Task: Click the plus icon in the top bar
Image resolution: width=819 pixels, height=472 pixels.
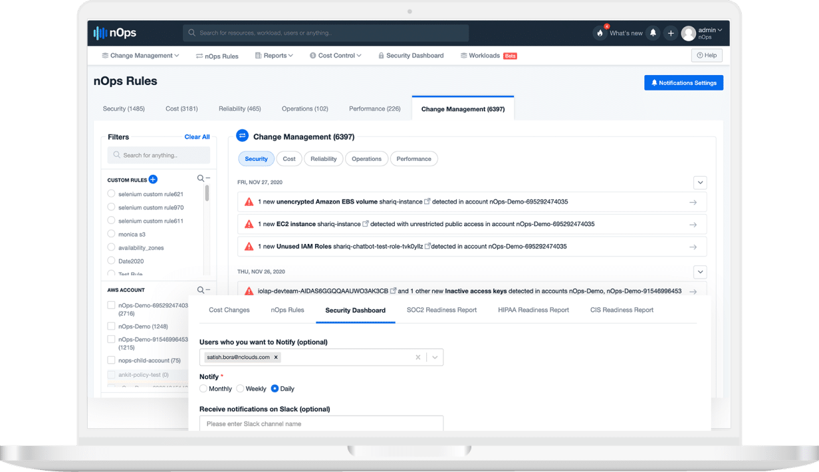Action: (x=671, y=33)
